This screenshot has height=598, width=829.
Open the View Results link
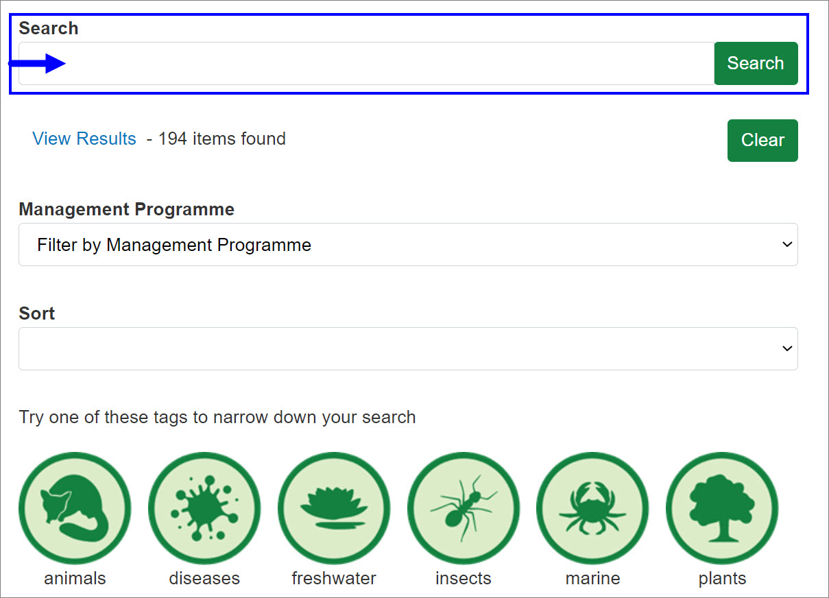[84, 139]
